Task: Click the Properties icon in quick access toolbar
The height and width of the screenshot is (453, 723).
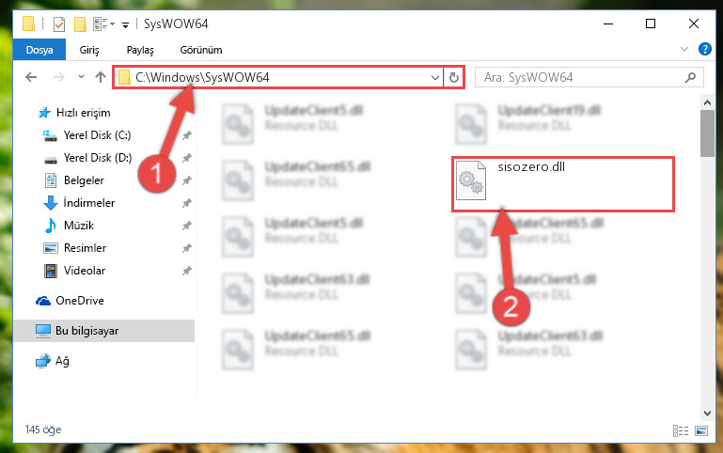Action: click(59, 23)
